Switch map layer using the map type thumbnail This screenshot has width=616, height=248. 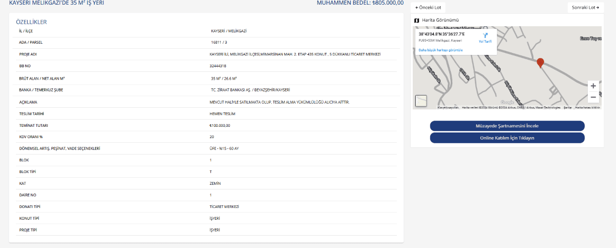click(x=421, y=101)
